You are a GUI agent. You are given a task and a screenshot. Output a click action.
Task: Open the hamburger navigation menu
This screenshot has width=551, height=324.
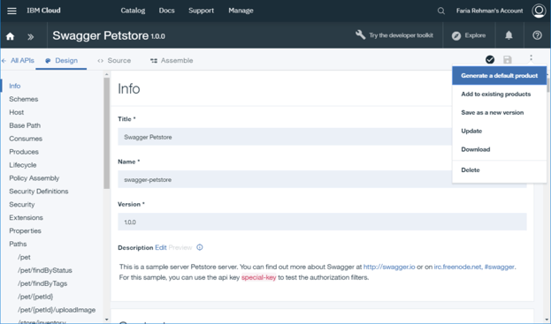pos(11,11)
